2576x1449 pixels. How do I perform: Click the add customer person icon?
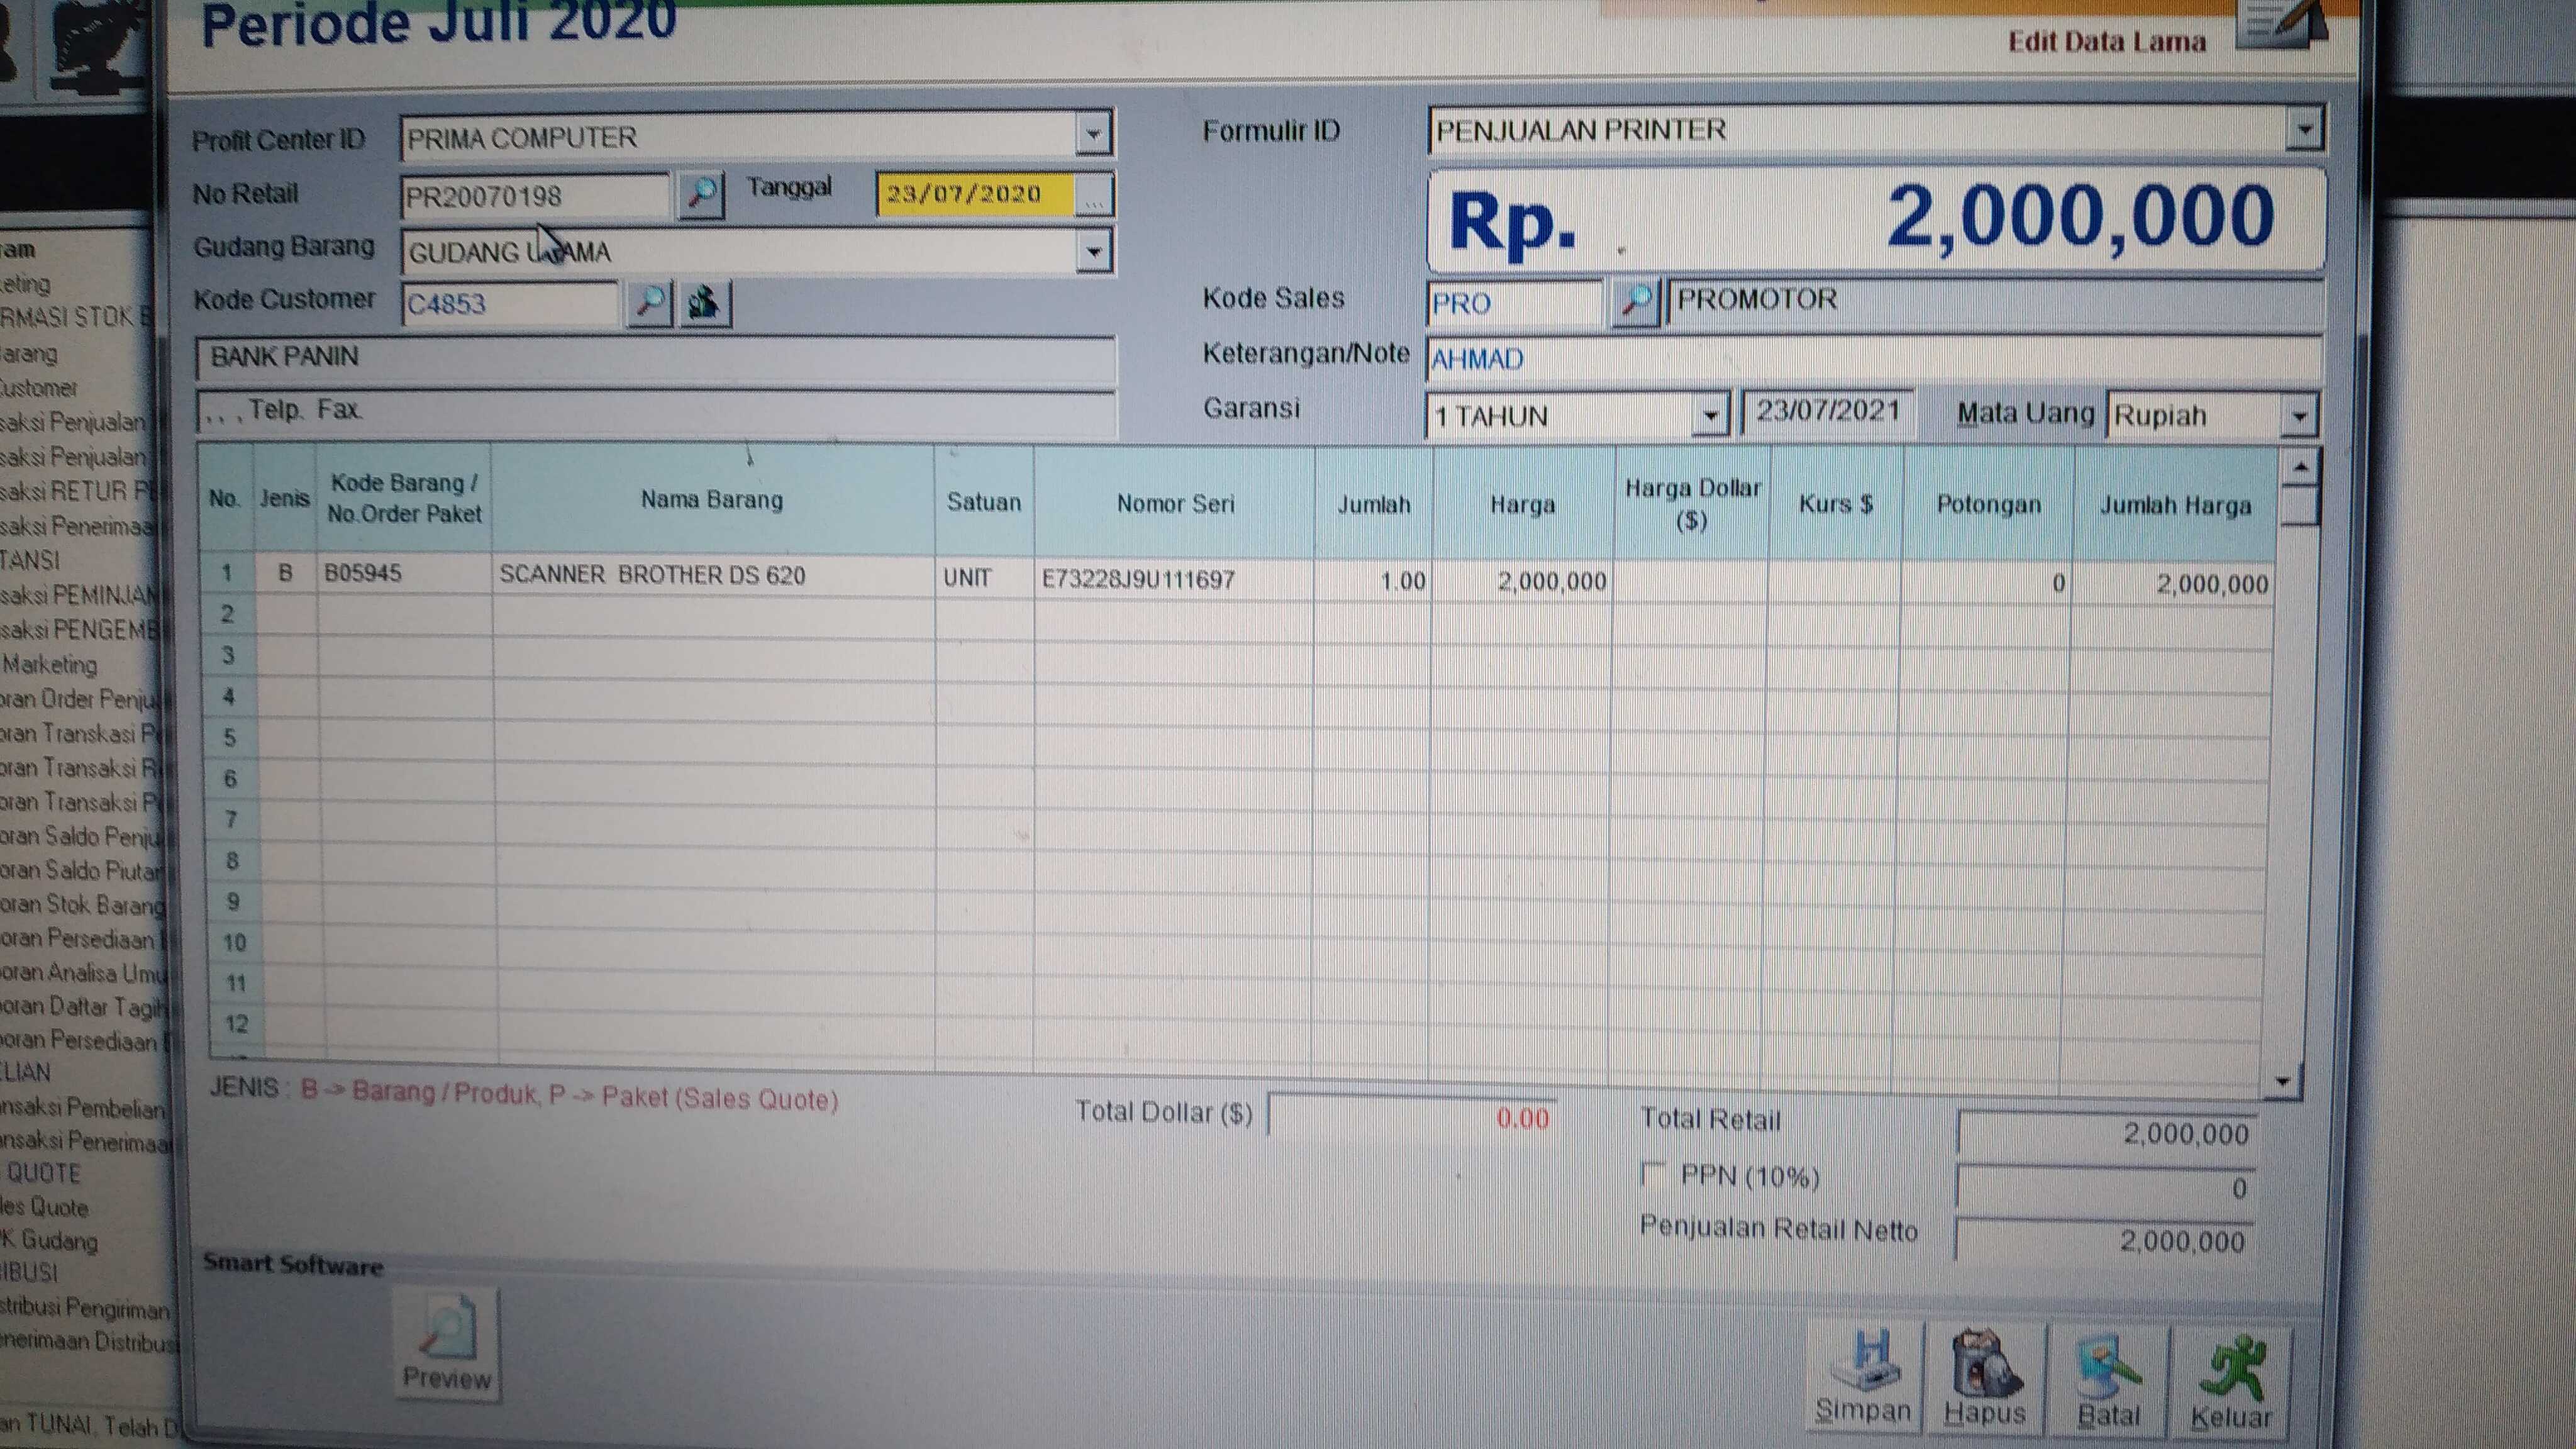(x=704, y=302)
